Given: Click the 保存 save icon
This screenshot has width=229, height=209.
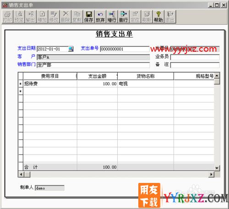Looking at the screenshot, I should (89, 16).
